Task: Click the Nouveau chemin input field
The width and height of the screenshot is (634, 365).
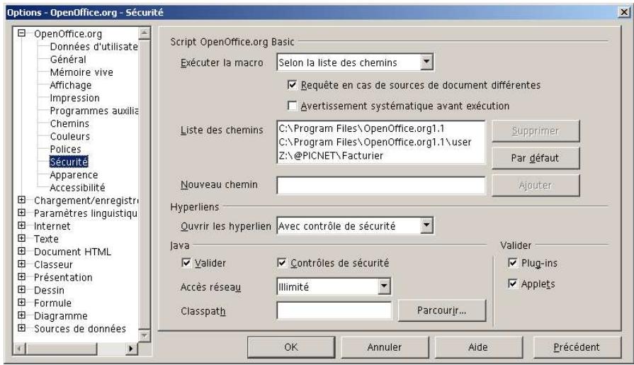Action: click(x=381, y=185)
